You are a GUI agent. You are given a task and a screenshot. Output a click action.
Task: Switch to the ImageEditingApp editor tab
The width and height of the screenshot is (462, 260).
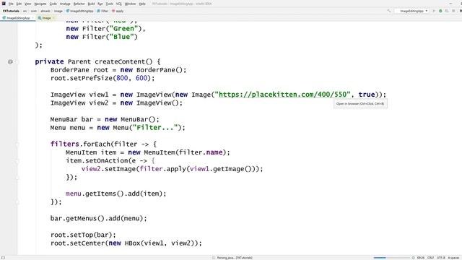click(x=18, y=18)
